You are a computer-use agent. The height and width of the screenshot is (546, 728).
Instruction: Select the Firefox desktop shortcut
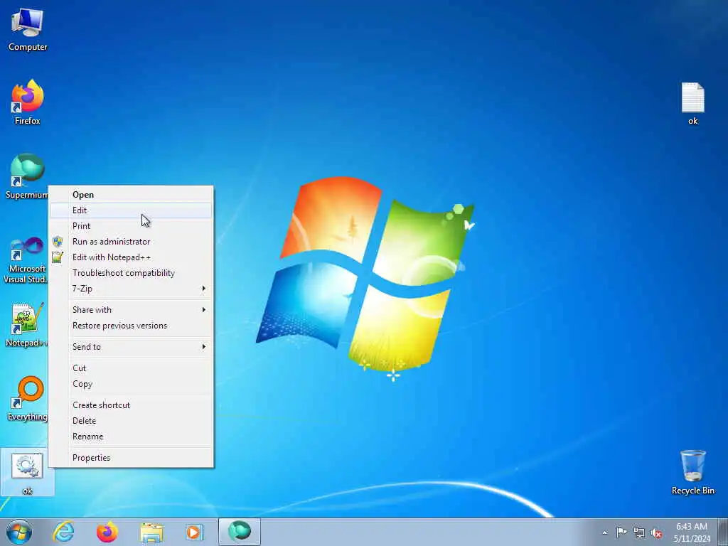tap(28, 102)
